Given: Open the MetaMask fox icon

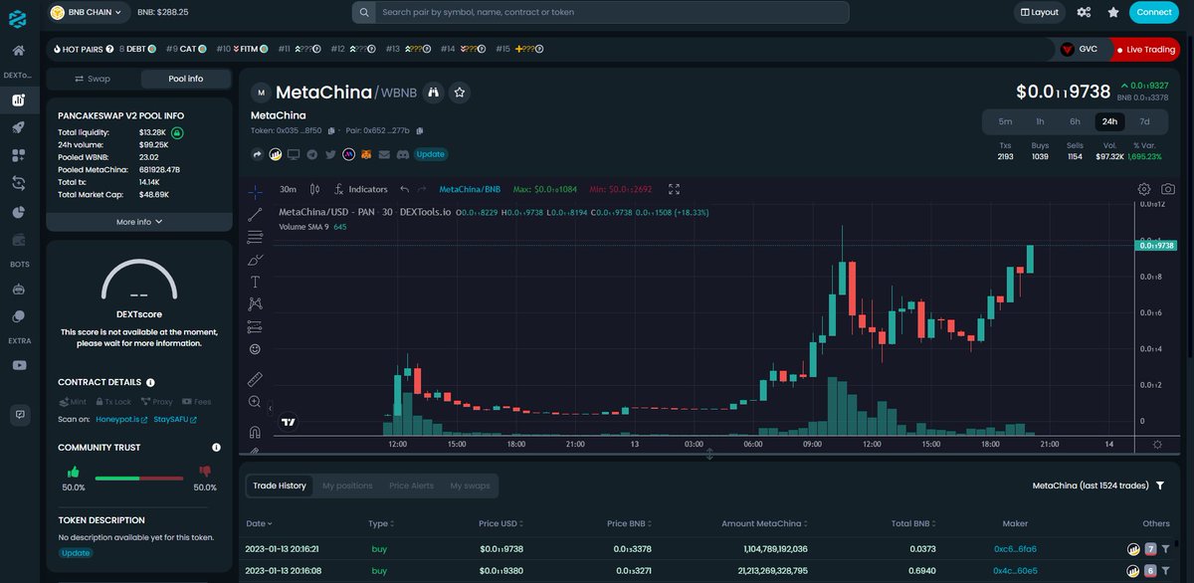Looking at the screenshot, I should click(x=366, y=154).
